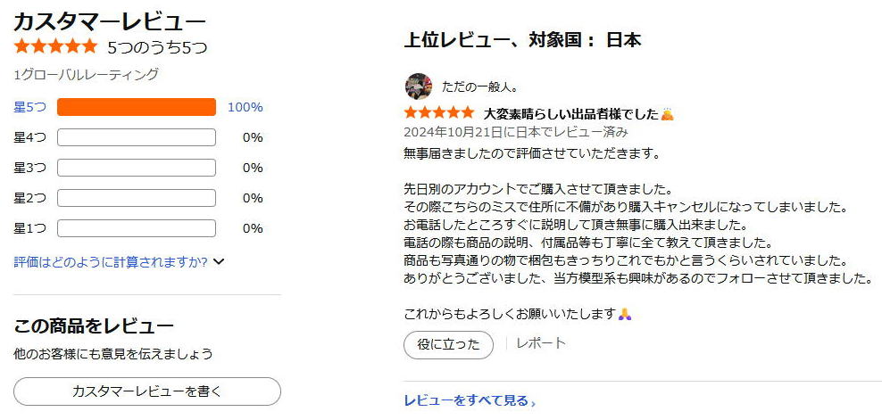Click the 星5つ rating filter link

coord(29,107)
